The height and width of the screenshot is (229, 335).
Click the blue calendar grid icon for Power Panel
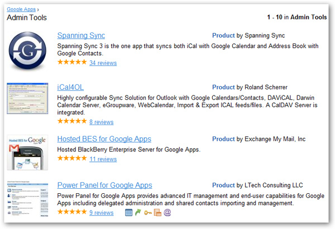128,213
